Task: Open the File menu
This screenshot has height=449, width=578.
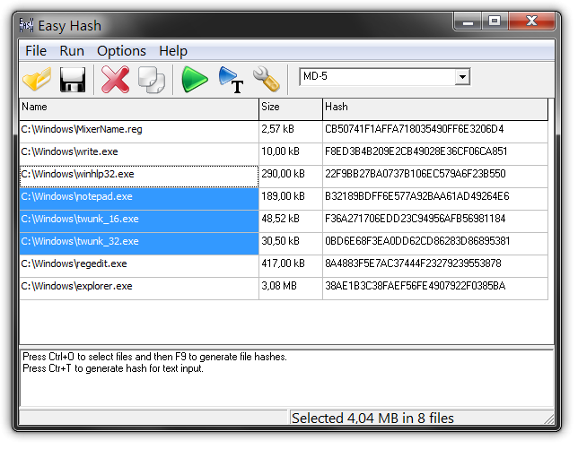Action: tap(36, 51)
